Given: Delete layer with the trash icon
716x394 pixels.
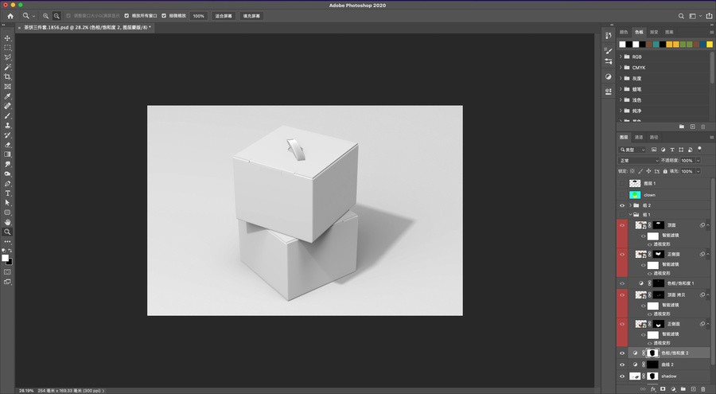Looking at the screenshot, I should coord(704,389).
